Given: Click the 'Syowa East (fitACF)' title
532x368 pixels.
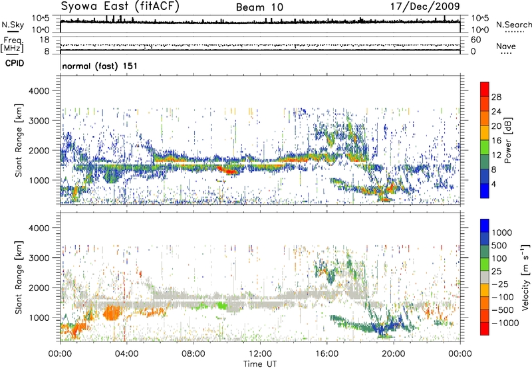Looking at the screenshot, I should click(120, 6).
